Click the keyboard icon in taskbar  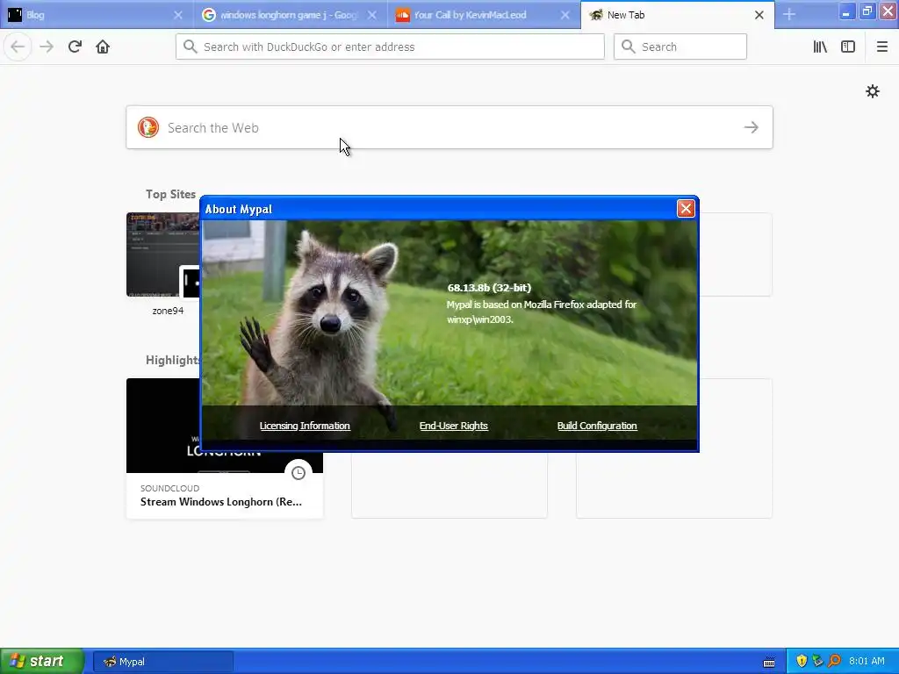click(x=769, y=662)
